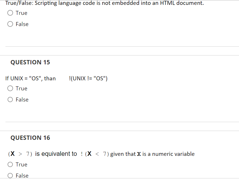Image resolution: width=239 pixels, height=179 pixels.
Task: Select False for the scripting language question
Action: pos(10,24)
